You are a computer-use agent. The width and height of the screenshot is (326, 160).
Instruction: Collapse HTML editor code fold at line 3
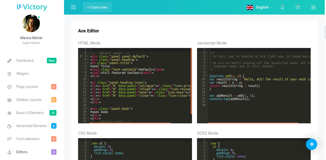pos(88,56)
